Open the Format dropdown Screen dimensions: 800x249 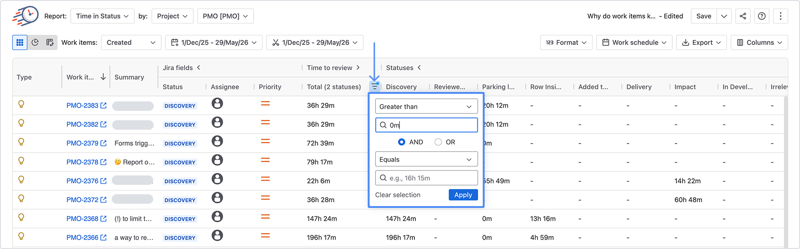click(566, 42)
